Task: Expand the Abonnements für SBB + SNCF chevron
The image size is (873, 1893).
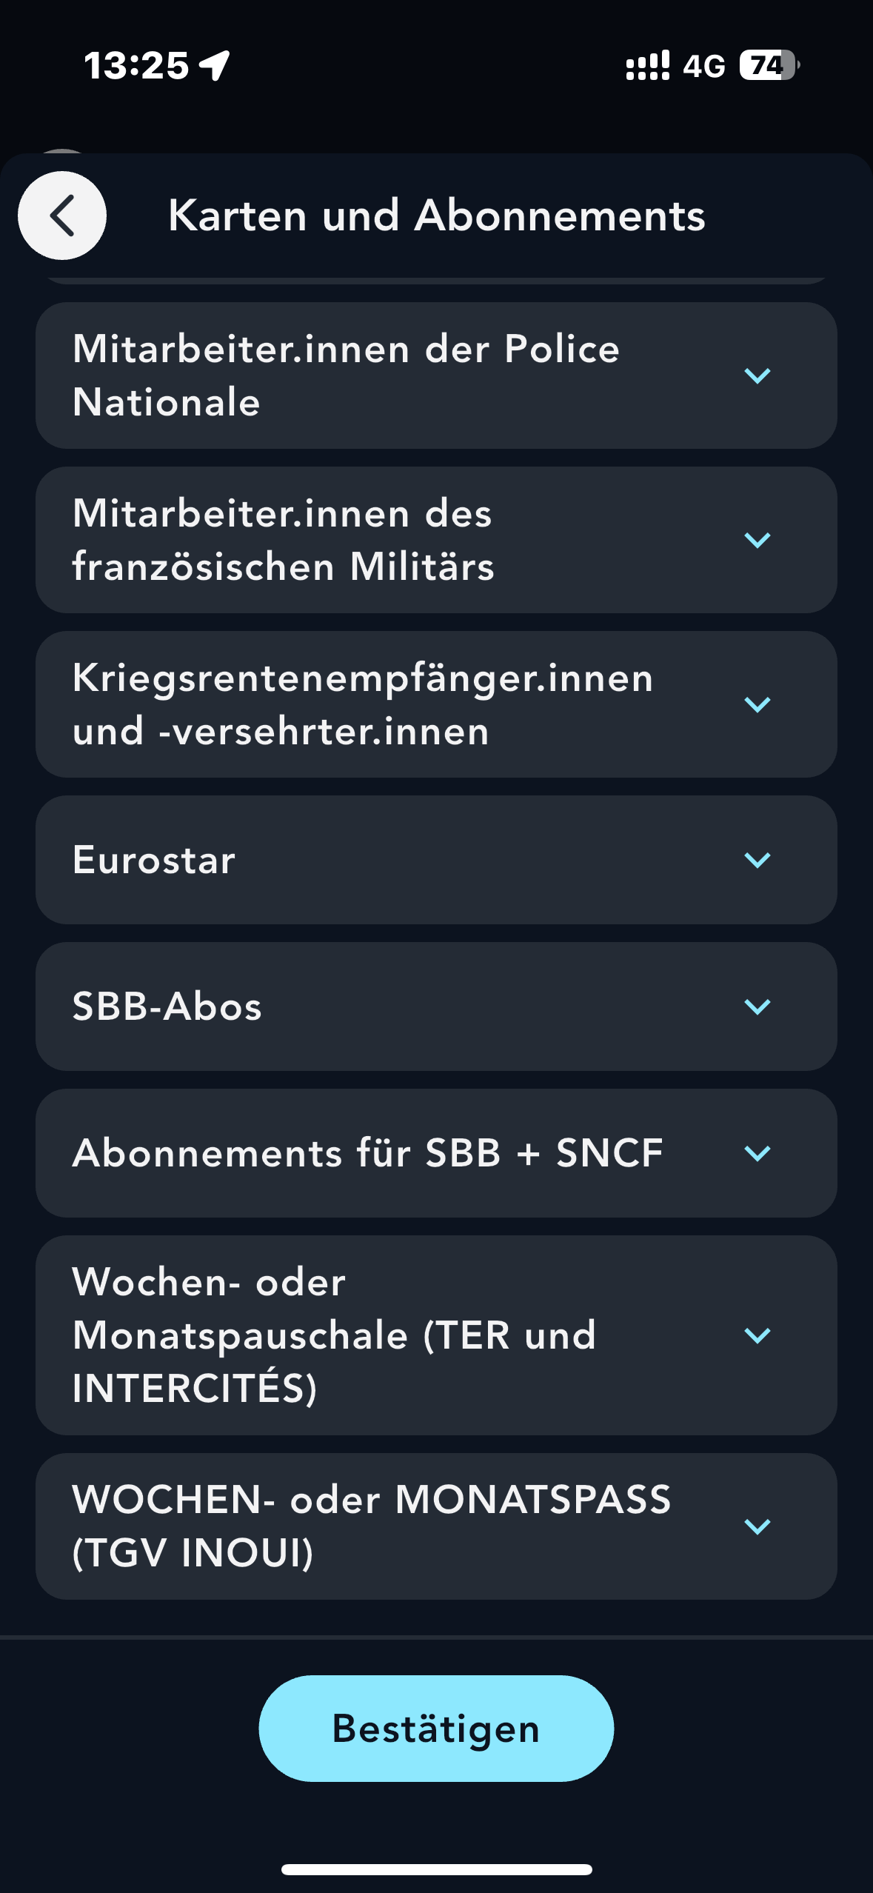Action: [757, 1153]
